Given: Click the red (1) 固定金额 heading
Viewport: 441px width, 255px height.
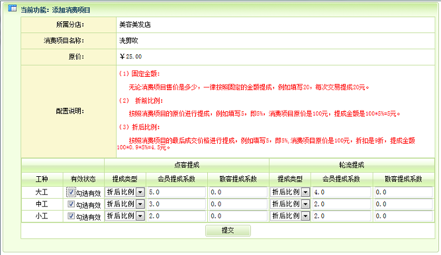Looking at the screenshot, I should click(139, 74).
